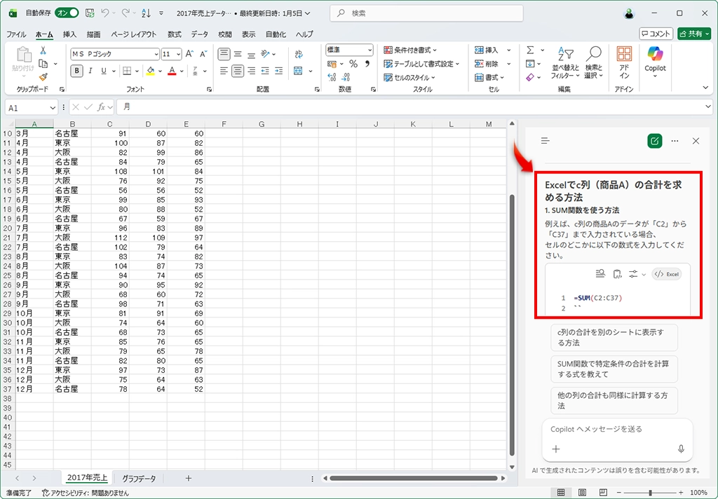This screenshot has height=499, width=718.
Task: Turn off the AutoSave toggle
Action: [x=67, y=13]
